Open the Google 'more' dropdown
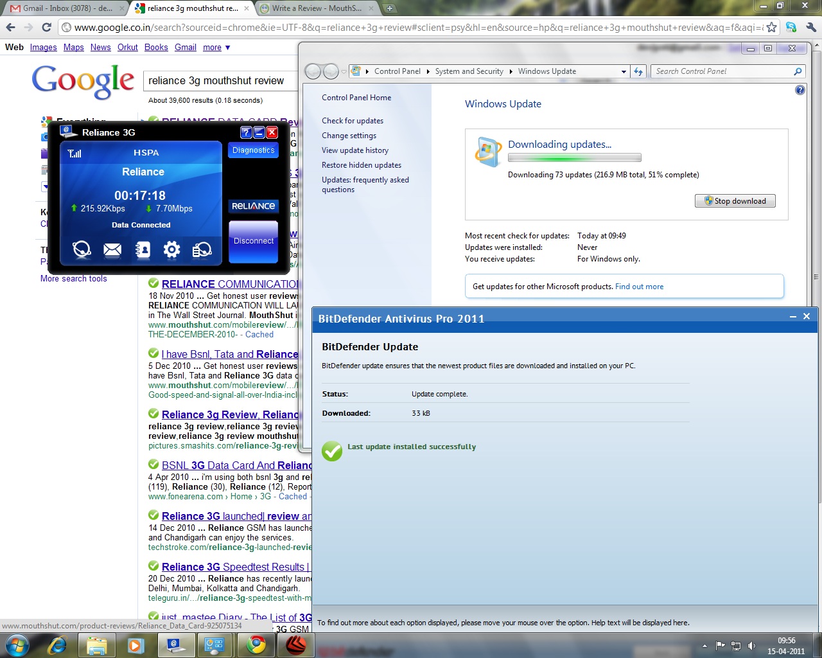This screenshot has height=658, width=822. (216, 48)
